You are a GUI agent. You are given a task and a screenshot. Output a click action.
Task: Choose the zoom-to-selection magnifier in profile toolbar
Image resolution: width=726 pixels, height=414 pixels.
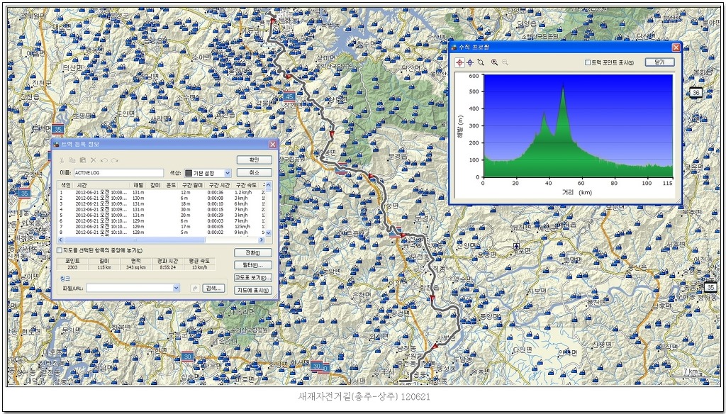481,62
